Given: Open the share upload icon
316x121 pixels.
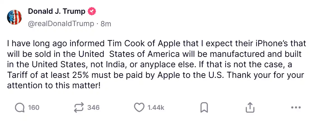Looking at the screenshot, I should click(250, 107).
